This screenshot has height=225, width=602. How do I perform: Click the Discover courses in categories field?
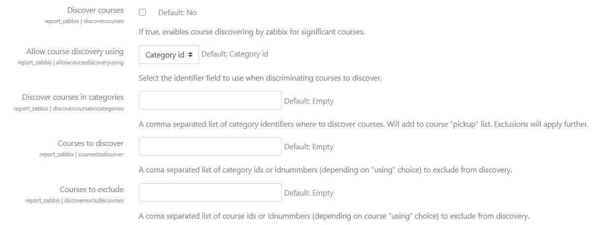click(x=210, y=100)
